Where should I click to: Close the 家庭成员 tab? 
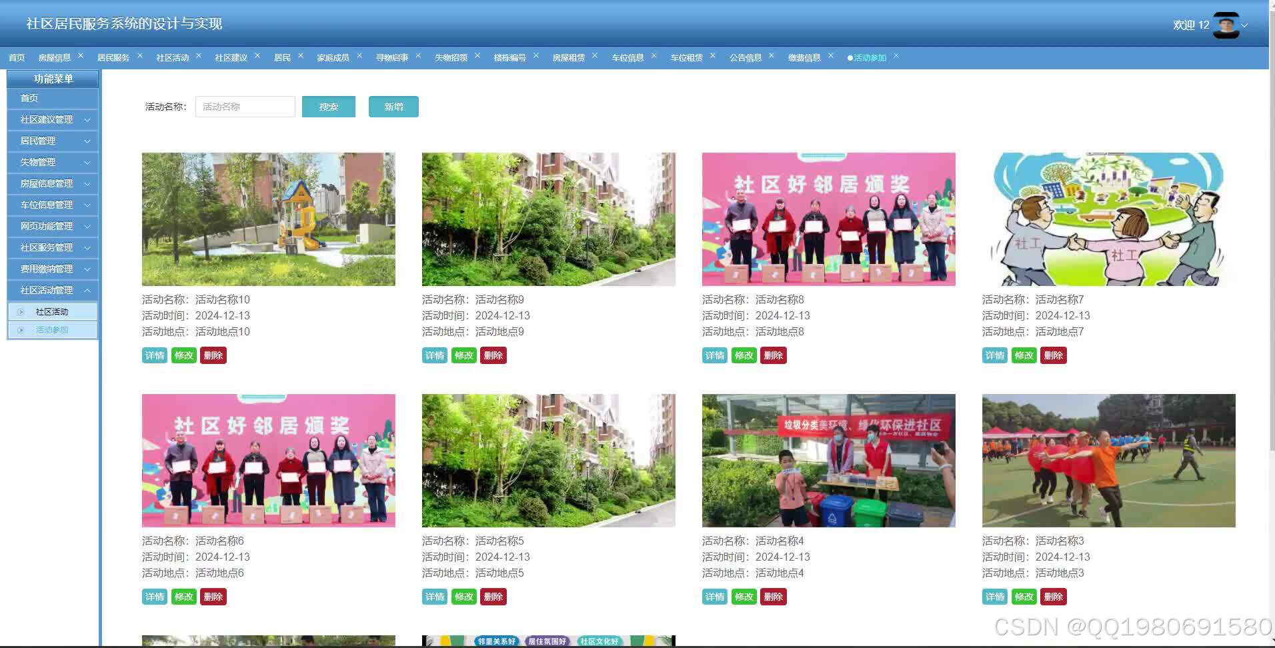pos(359,56)
